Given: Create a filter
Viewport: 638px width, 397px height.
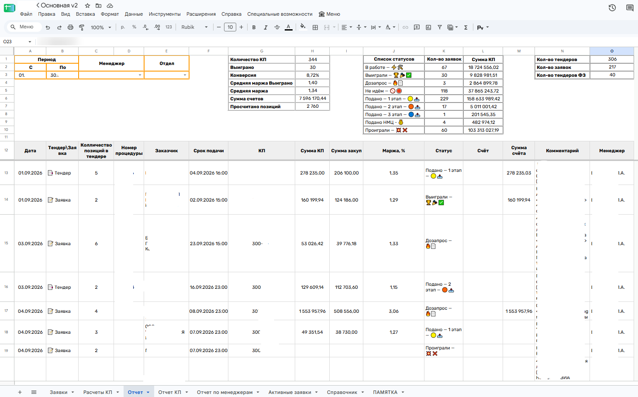Looking at the screenshot, I should click(440, 27).
